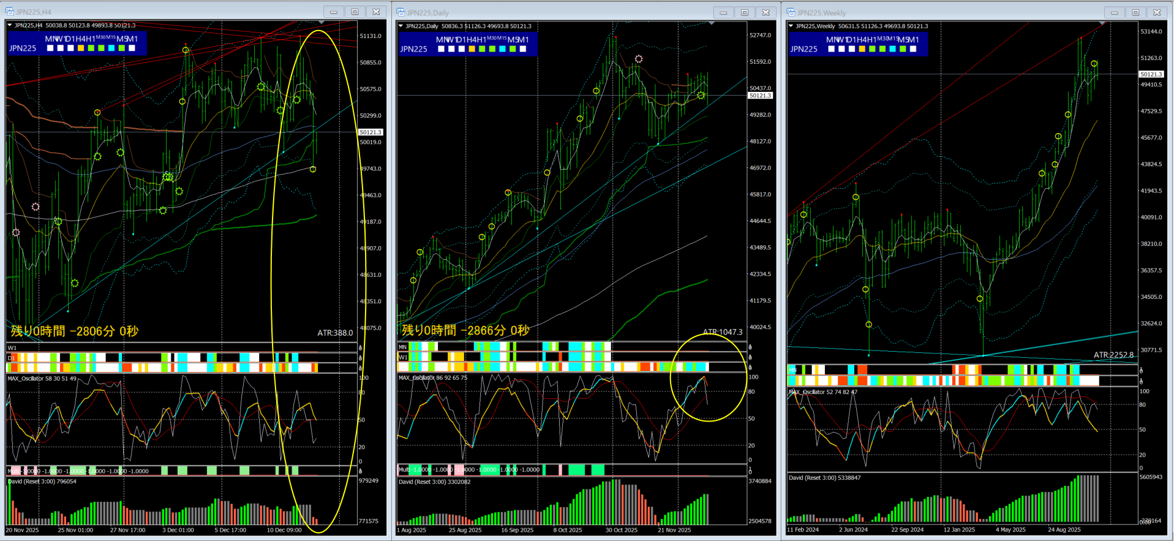Click the JPN225 symbol label in H4 blue panel

point(23,48)
